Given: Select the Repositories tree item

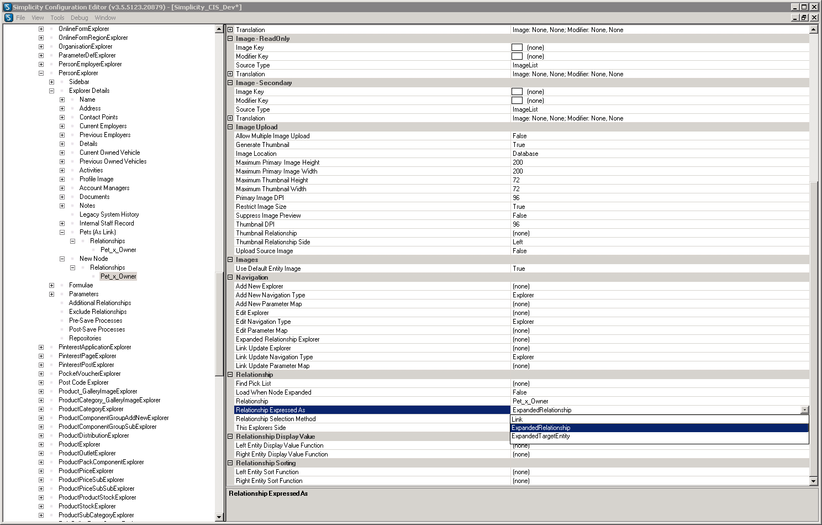Looking at the screenshot, I should (x=85, y=338).
